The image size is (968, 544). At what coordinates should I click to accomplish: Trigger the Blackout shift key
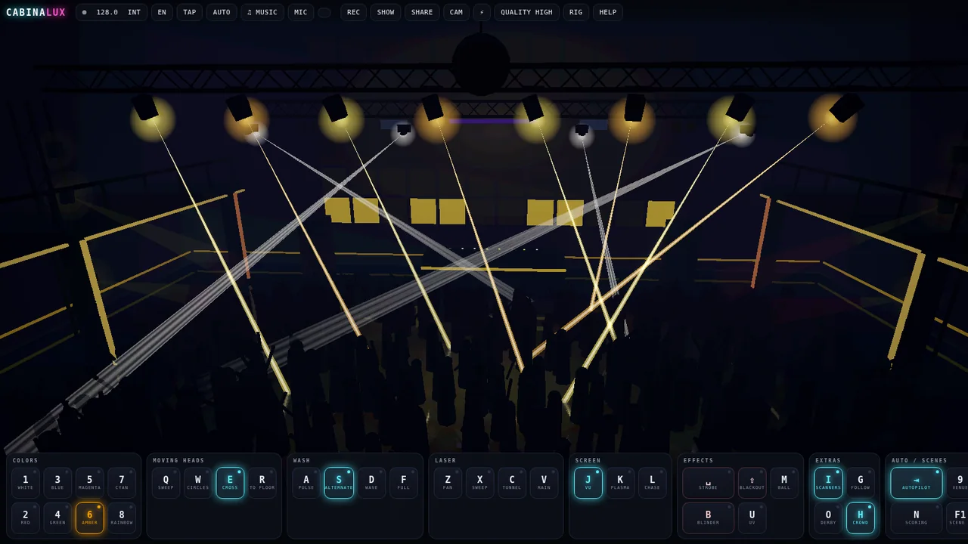(x=752, y=483)
